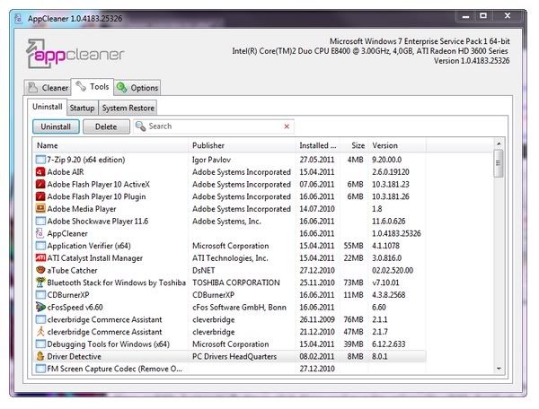Click the vertical scrollbar thumb
The width and height of the screenshot is (539, 409).
pyautogui.click(x=499, y=163)
